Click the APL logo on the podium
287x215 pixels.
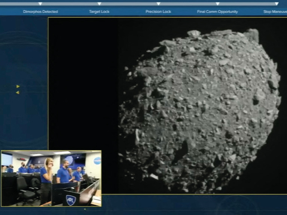coord(71,200)
